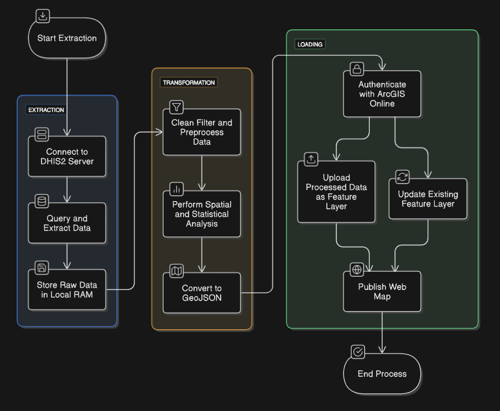Select the LOADING group label
Viewport: 500px width, 411px height.
310,44
